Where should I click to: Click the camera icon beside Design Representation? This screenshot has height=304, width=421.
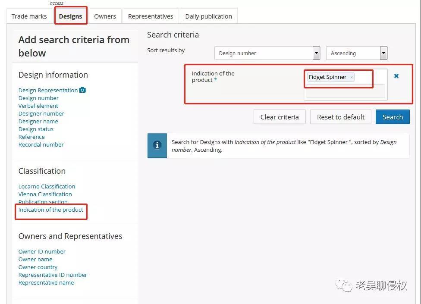click(82, 90)
